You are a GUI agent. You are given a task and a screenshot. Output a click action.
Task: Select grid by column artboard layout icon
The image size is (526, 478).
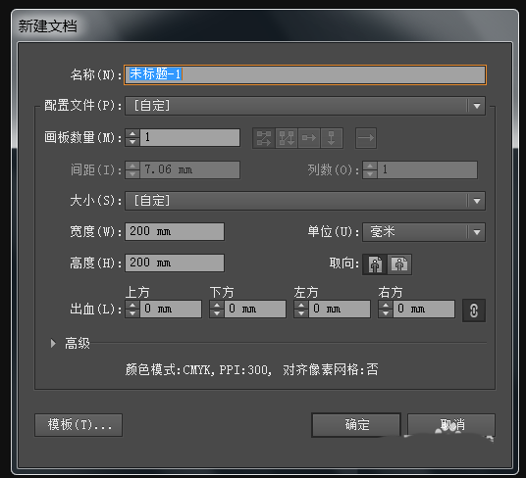287,137
